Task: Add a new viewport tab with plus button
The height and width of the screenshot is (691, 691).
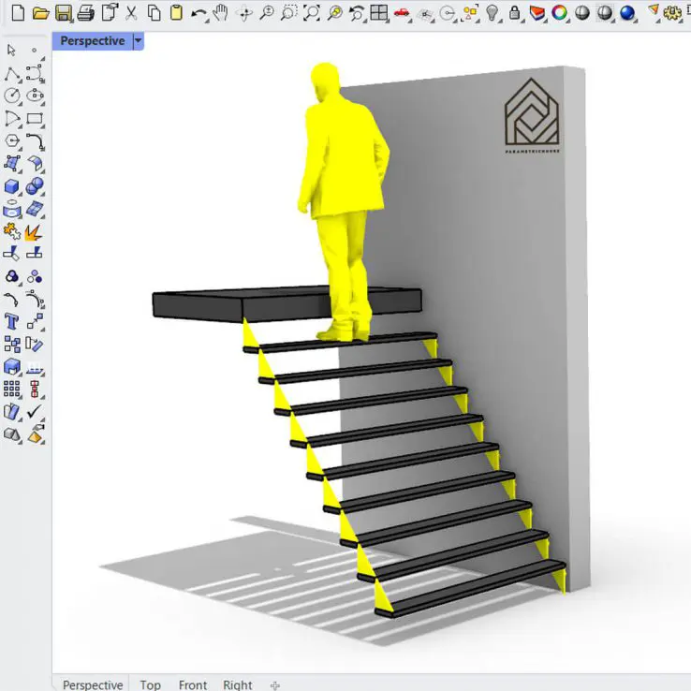Action: coord(274,684)
